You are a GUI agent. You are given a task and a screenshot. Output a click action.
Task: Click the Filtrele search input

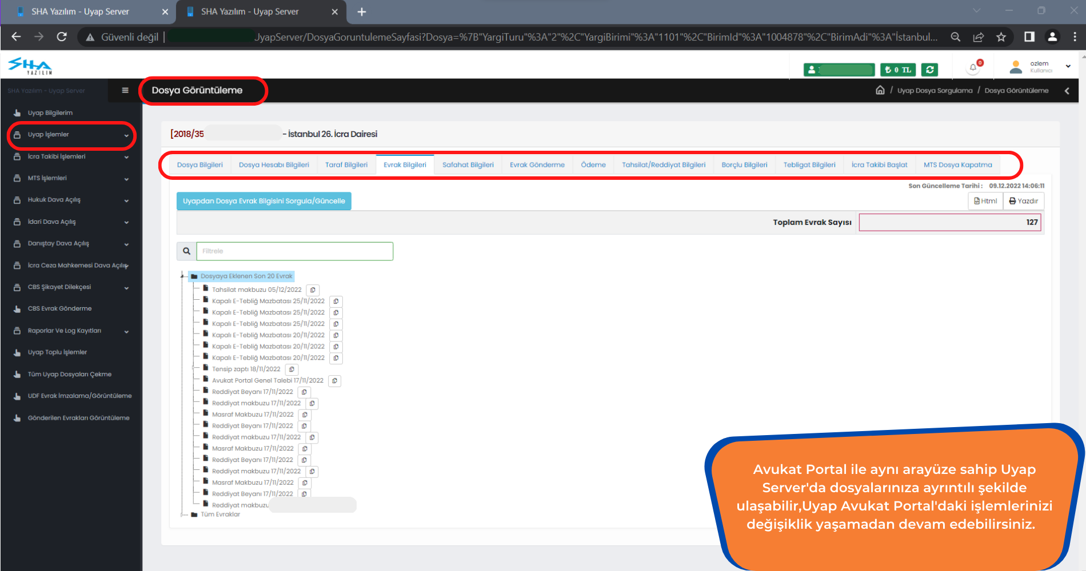point(294,251)
